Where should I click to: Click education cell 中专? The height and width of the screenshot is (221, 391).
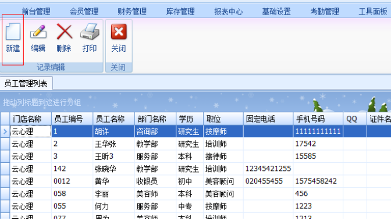click(x=190, y=206)
